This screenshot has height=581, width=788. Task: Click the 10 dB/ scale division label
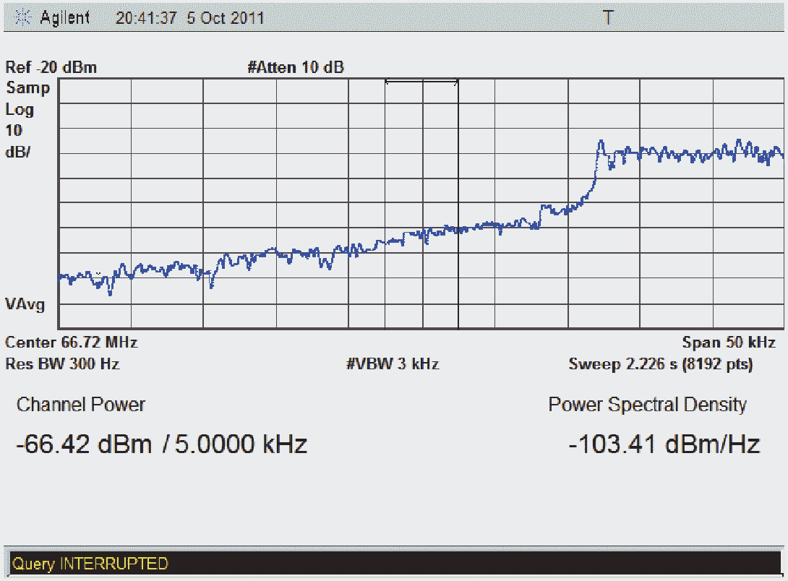coord(19,142)
